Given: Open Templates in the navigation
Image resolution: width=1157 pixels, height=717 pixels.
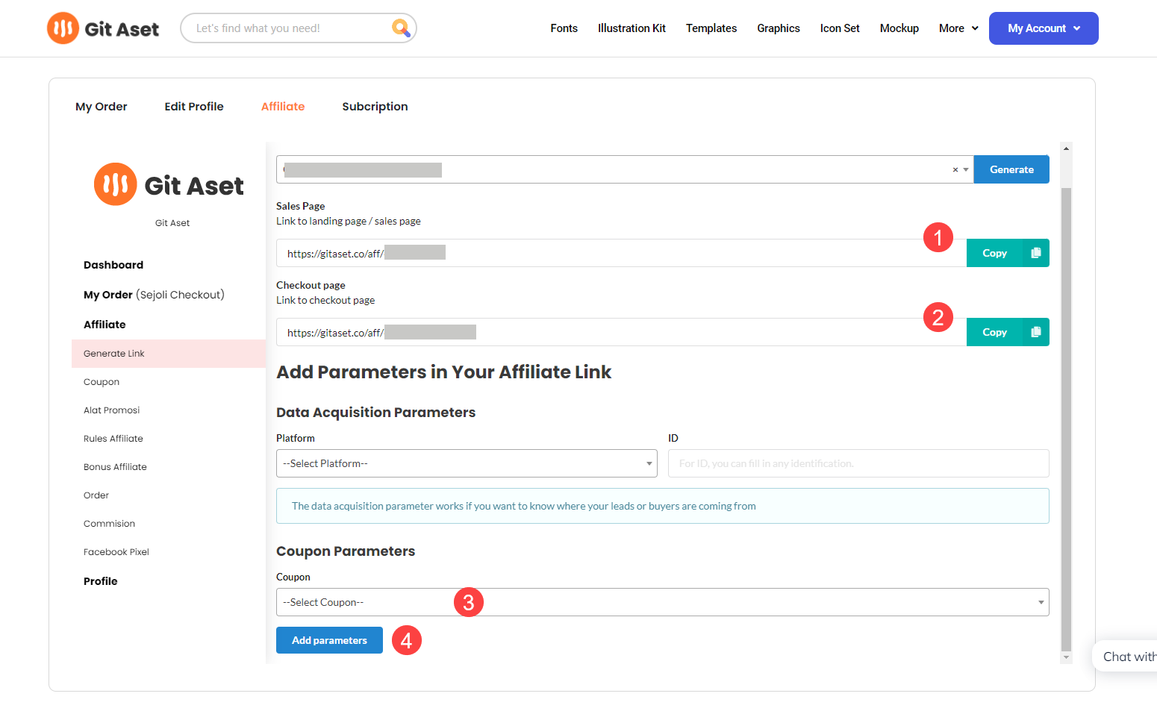Looking at the screenshot, I should click(711, 28).
